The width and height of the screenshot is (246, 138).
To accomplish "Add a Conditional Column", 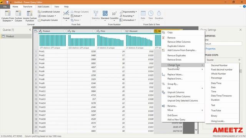I will 49,12.
